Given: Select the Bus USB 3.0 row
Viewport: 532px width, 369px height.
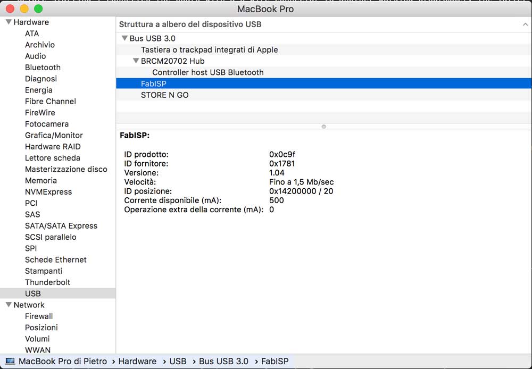Looking at the screenshot, I should tap(323, 38).
